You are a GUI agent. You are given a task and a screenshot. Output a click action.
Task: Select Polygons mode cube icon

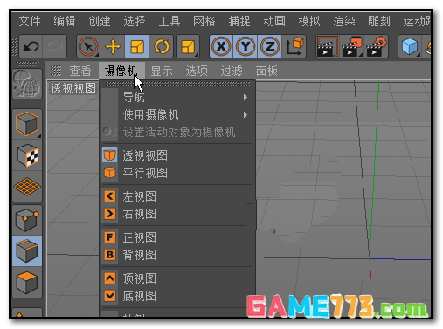(x=27, y=282)
